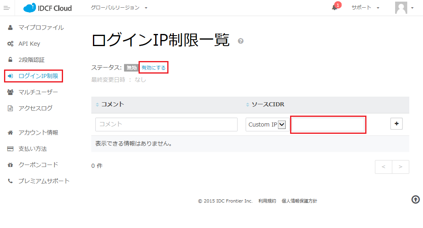Click the next page arrow button

tap(400, 167)
